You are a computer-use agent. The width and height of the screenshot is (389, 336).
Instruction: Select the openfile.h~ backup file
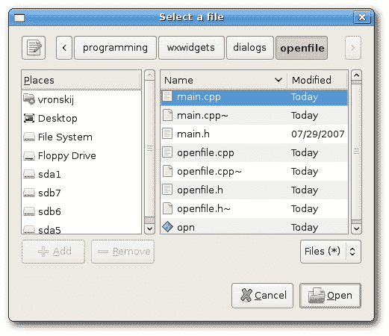(x=254, y=209)
